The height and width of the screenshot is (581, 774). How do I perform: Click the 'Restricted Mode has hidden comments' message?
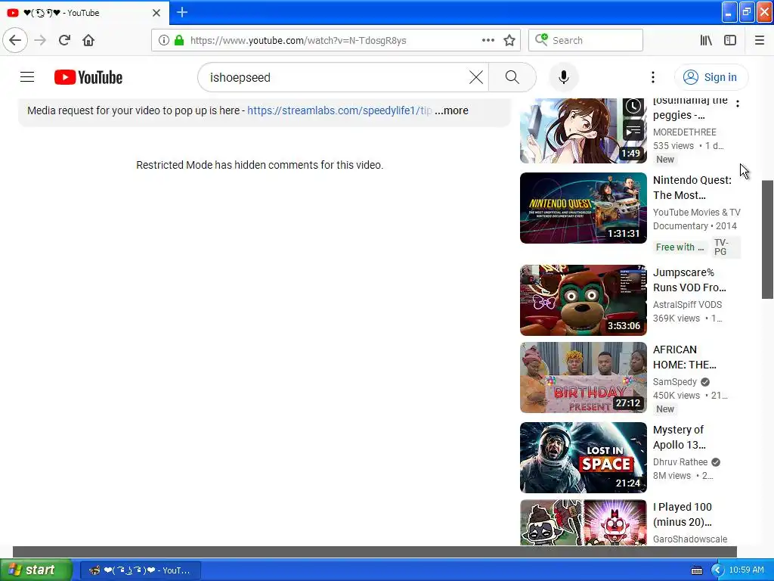click(x=260, y=165)
